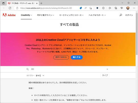
Task: Open the Collections icon in the toolbar
Action: (116, 8)
